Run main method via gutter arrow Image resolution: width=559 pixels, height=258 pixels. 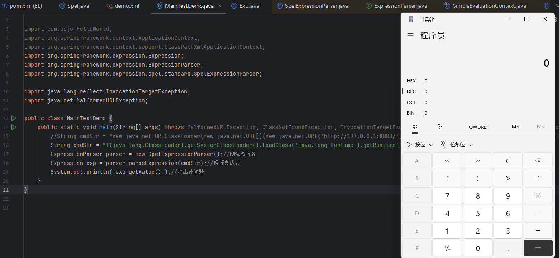coord(14,127)
